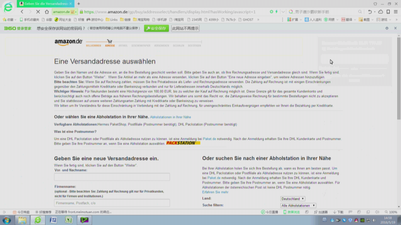Click the search magnifier icon
Viewport: 401px width, 225px height.
360,12
